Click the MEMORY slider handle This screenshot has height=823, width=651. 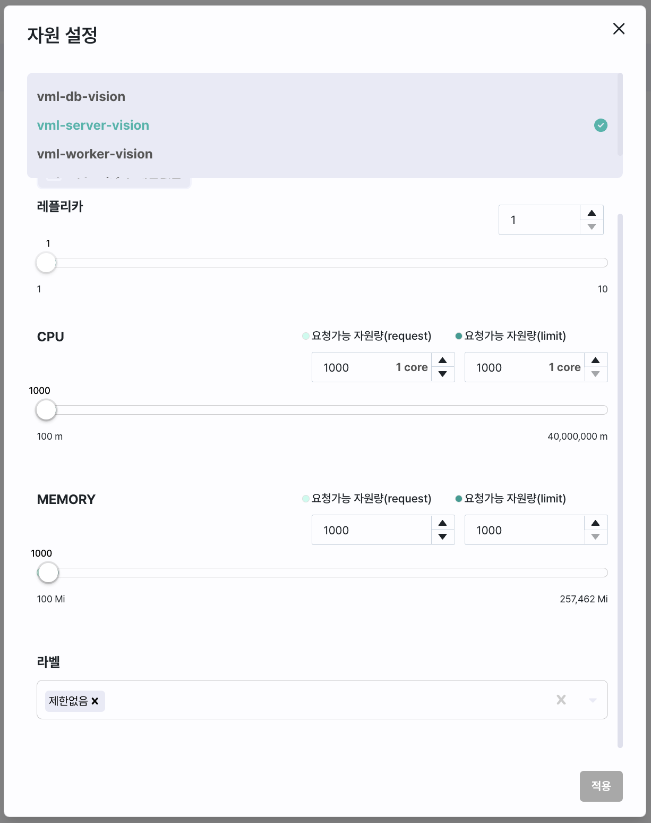[48, 573]
